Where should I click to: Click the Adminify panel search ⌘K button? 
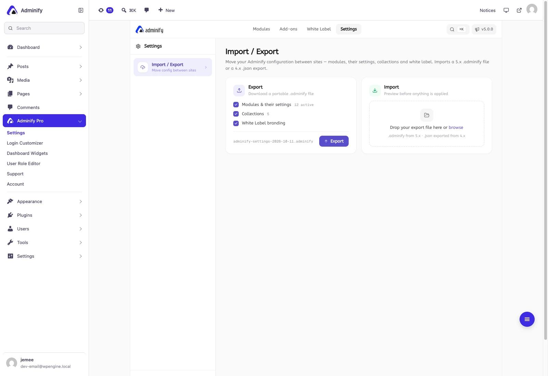tap(458, 29)
